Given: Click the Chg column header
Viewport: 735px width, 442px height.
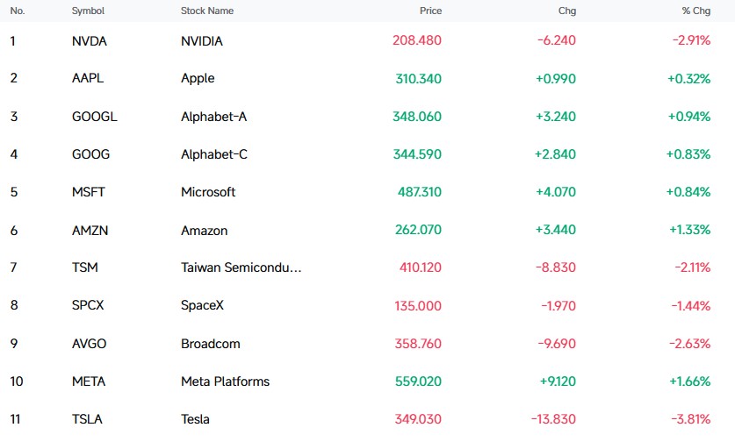Looking at the screenshot, I should (566, 11).
